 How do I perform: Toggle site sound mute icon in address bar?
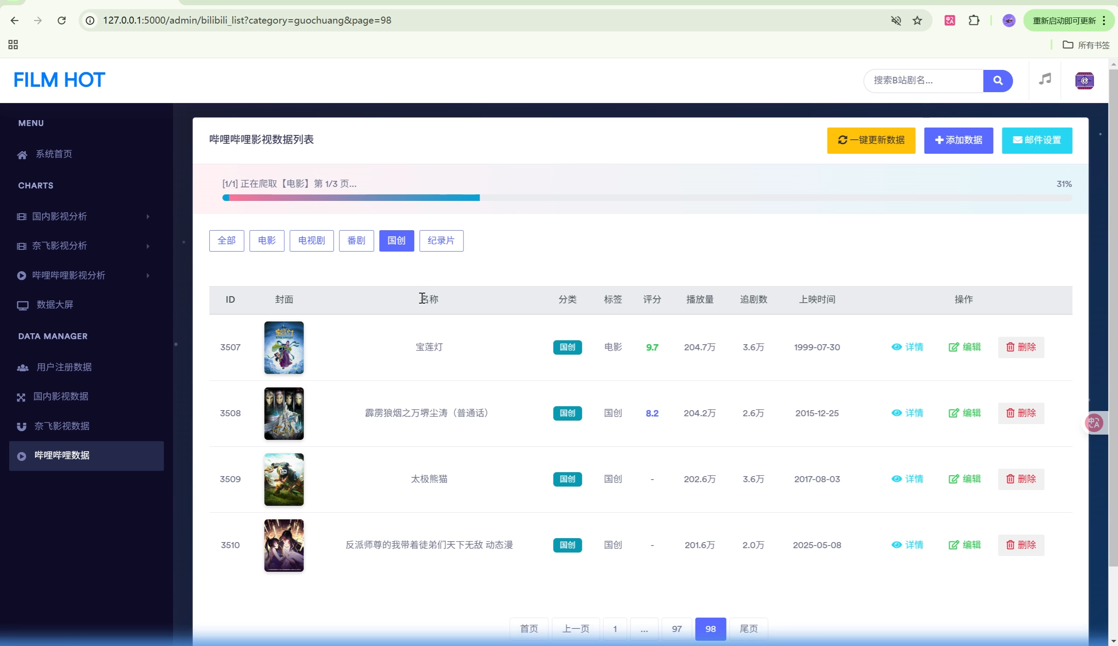pos(896,21)
